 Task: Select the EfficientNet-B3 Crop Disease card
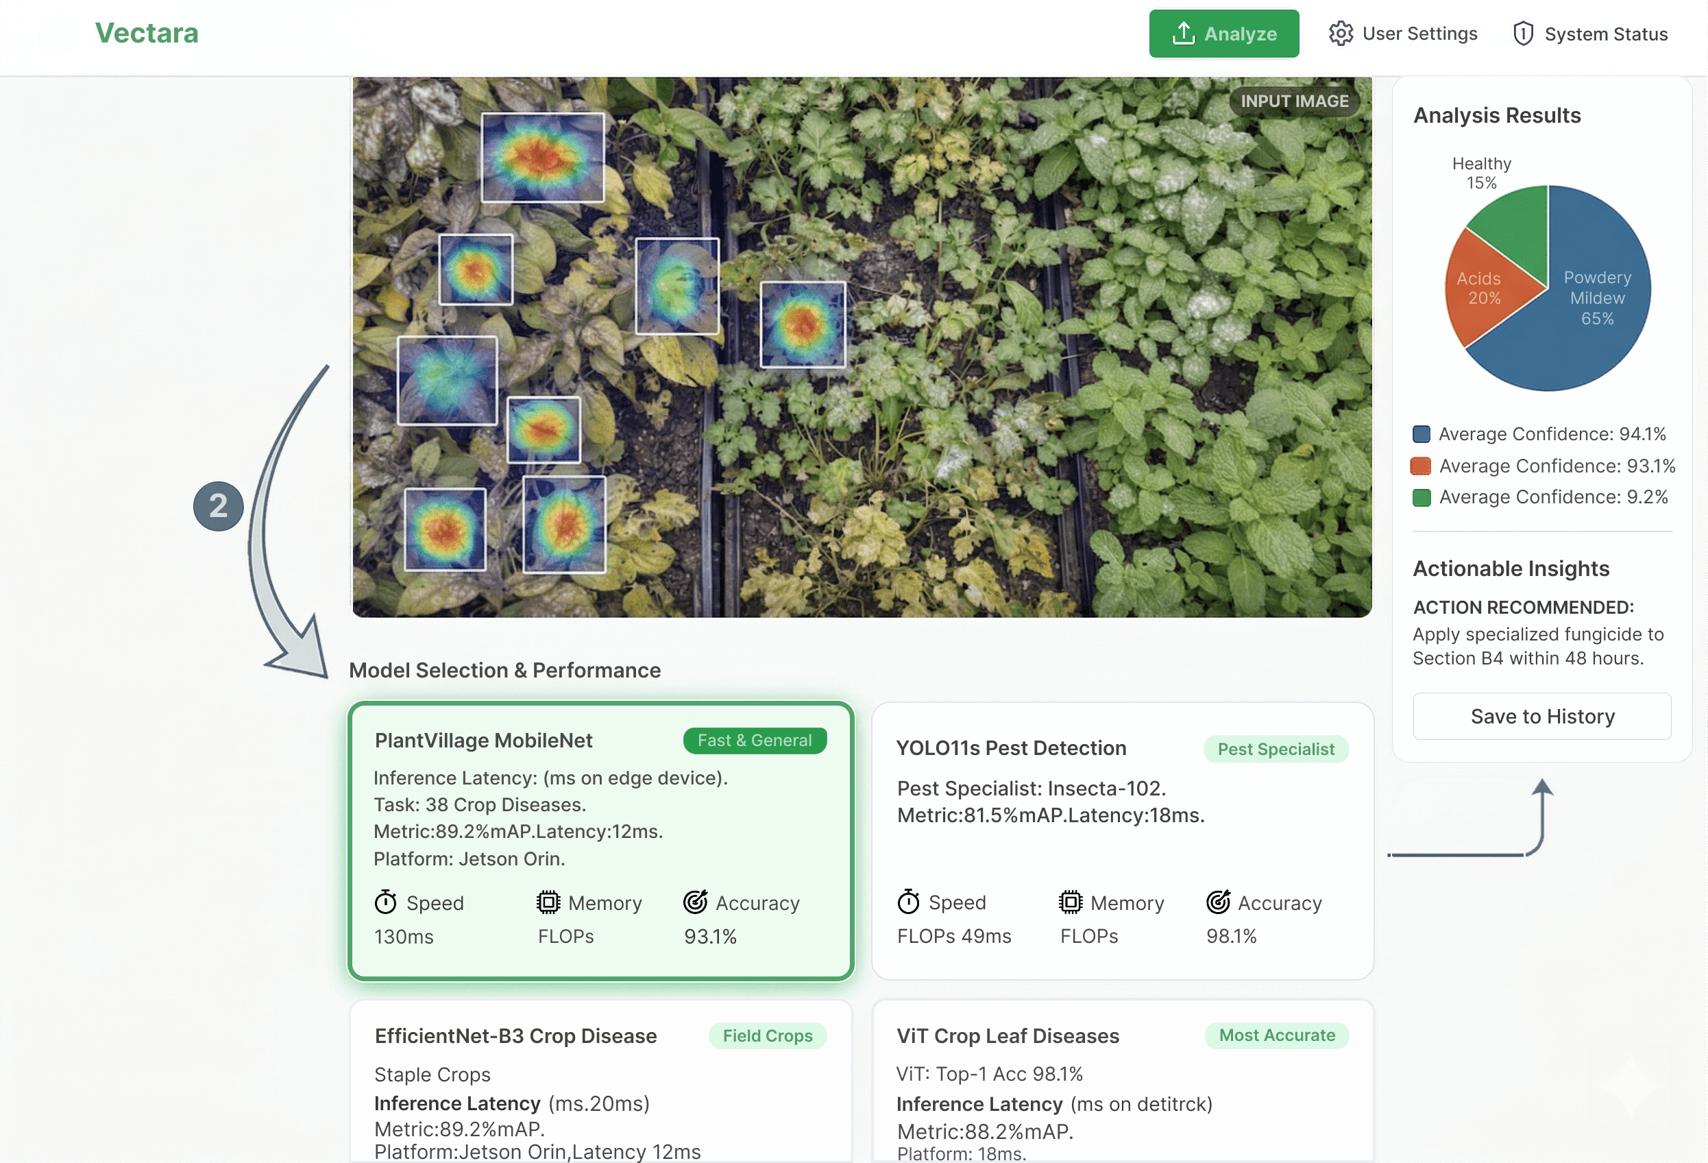pos(601,1081)
